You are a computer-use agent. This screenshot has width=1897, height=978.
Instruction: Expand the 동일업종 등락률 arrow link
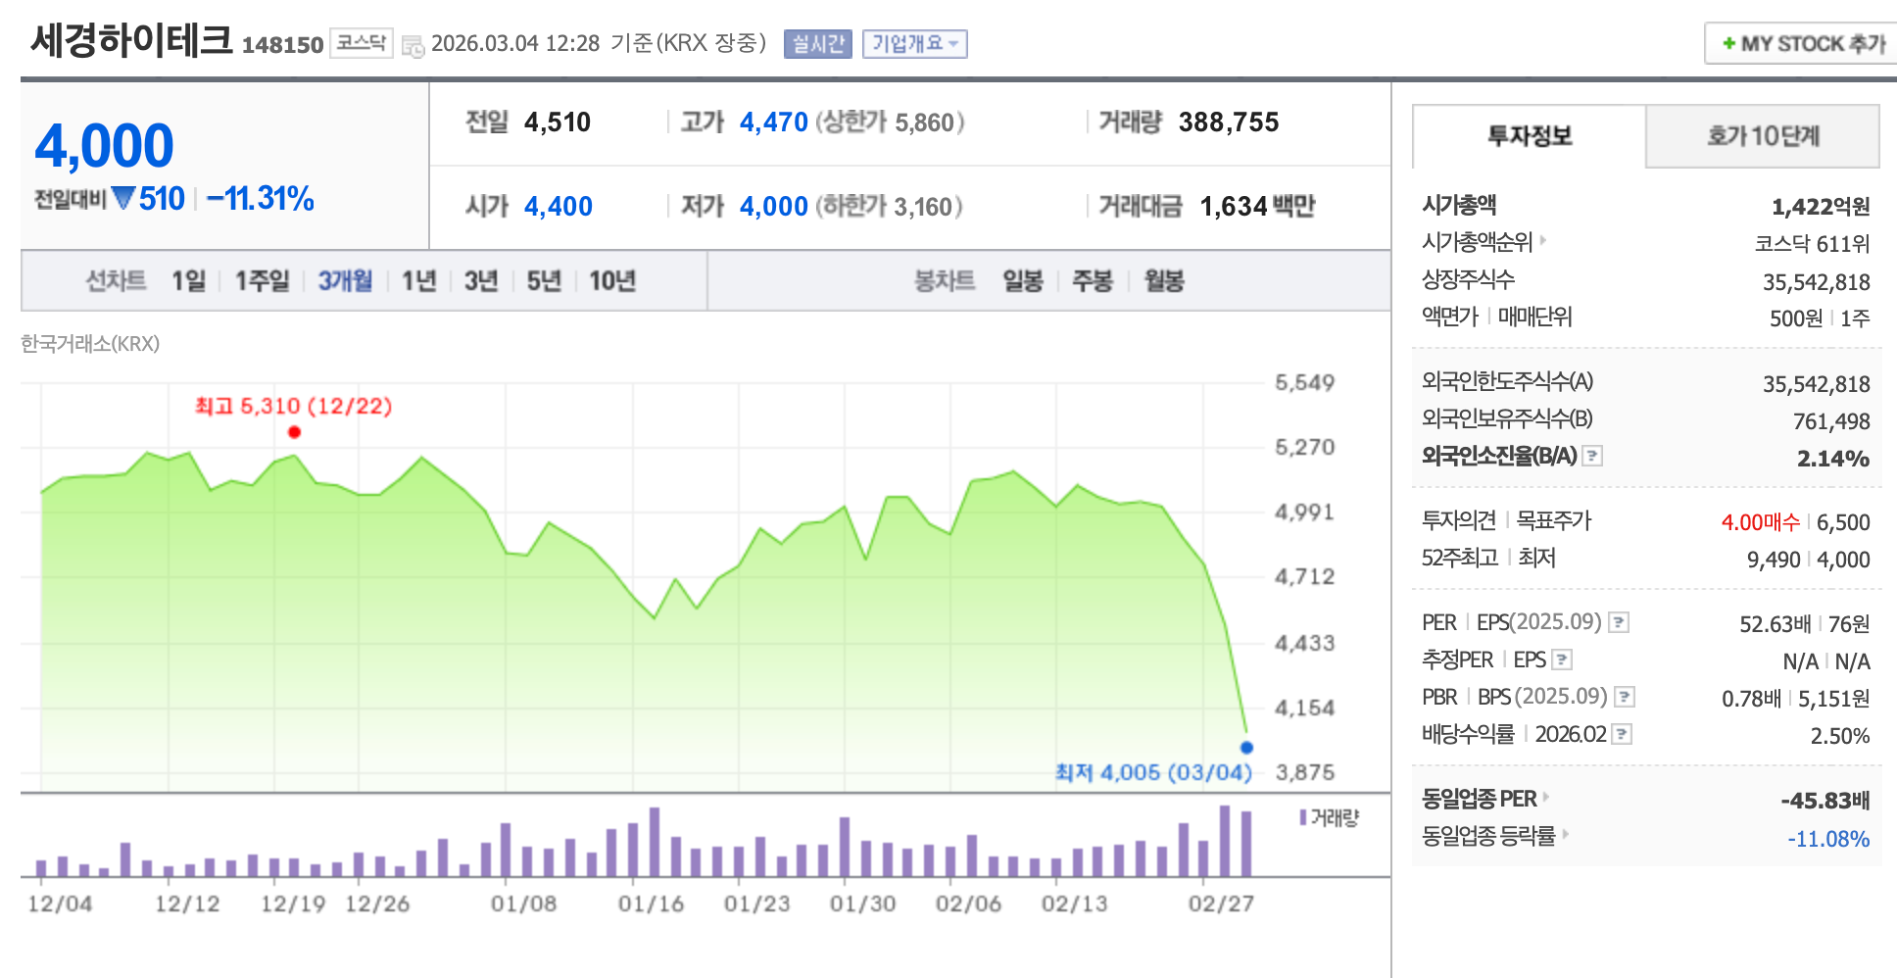pos(1565,834)
